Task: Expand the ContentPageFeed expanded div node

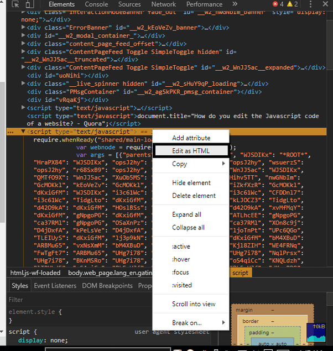Action: [x=23, y=67]
